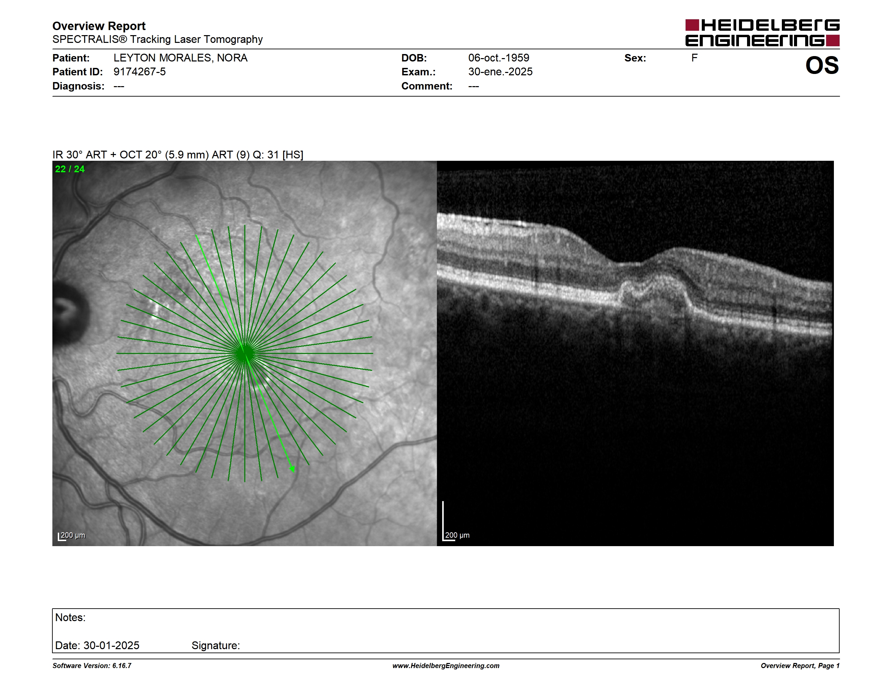
Task: Select the Overview Report title
Action: pos(99,26)
